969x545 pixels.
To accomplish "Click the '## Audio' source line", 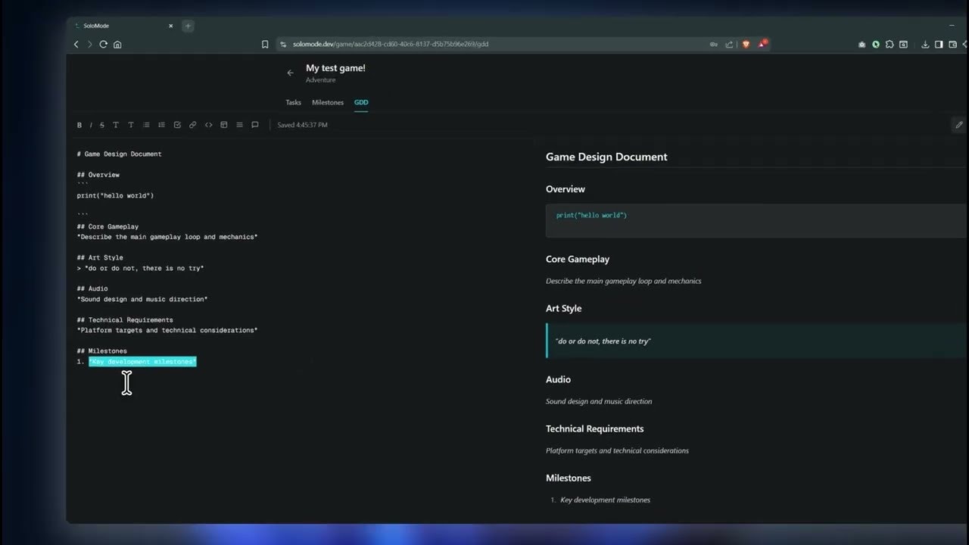I will (92, 289).
